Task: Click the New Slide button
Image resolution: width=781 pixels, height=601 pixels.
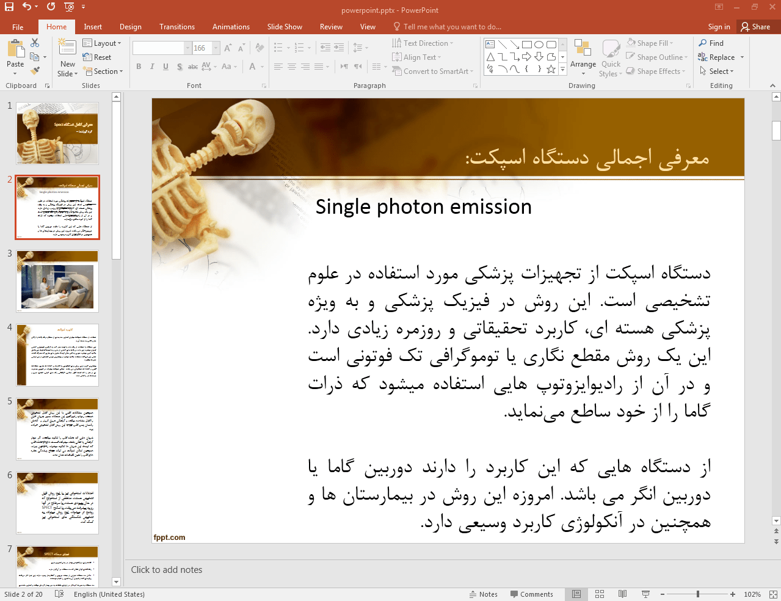Action: pos(67,52)
